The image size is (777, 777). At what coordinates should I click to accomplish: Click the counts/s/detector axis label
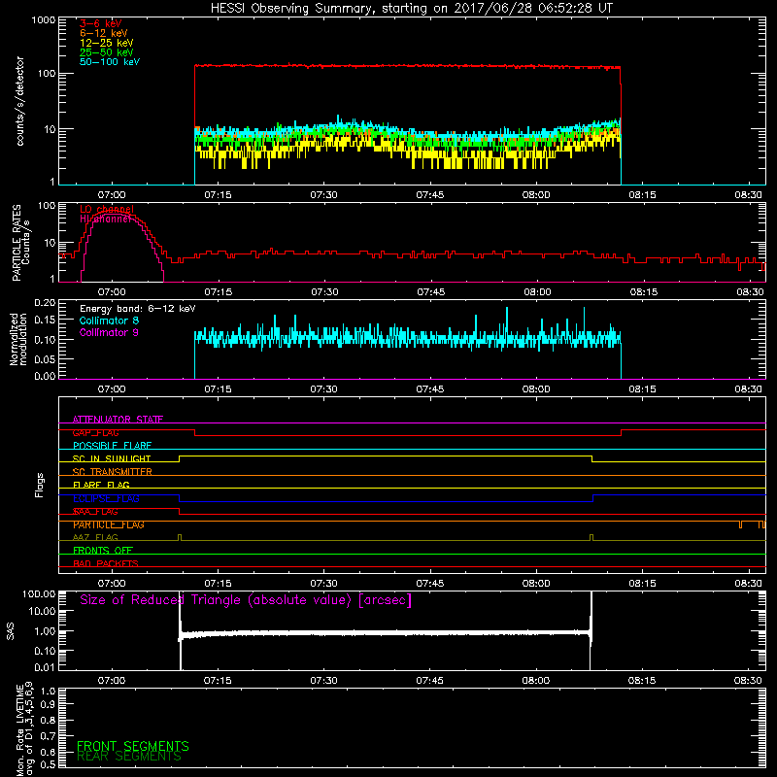coord(19,101)
